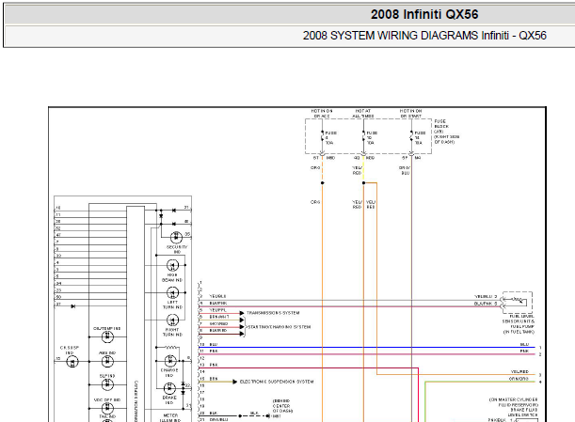Click the 'YEL/RED' label at right connector pin 3
This screenshot has height=422, width=575.
pos(520,372)
